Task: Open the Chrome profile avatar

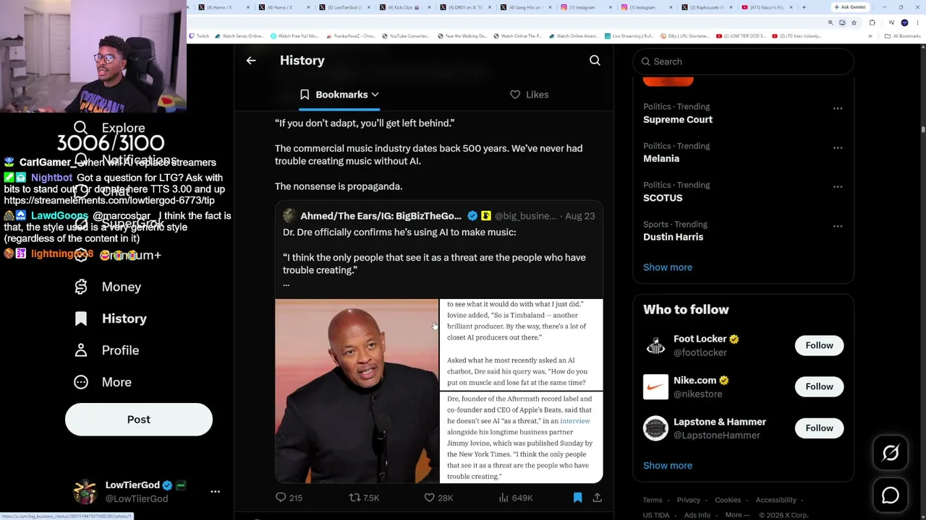Action: [904, 22]
